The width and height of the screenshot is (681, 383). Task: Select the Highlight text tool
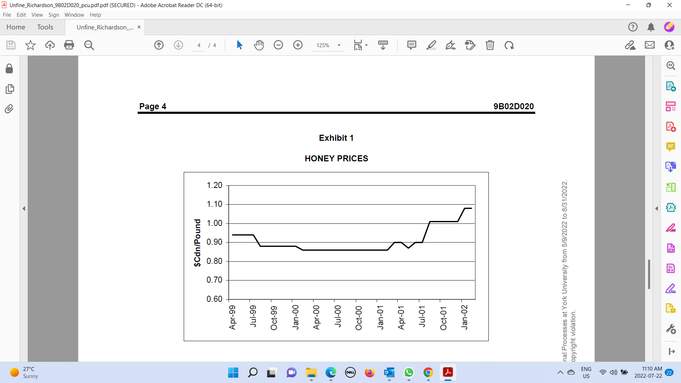(432, 45)
